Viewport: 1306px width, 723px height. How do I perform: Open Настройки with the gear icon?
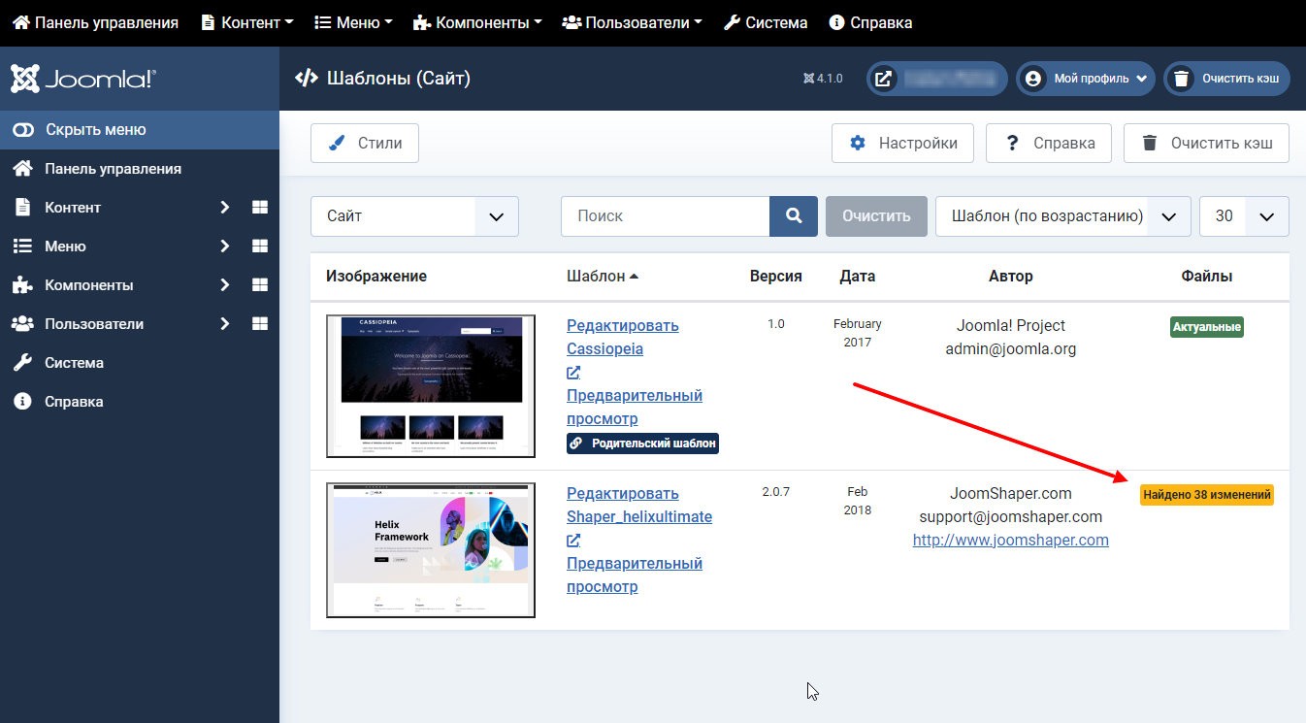902,143
